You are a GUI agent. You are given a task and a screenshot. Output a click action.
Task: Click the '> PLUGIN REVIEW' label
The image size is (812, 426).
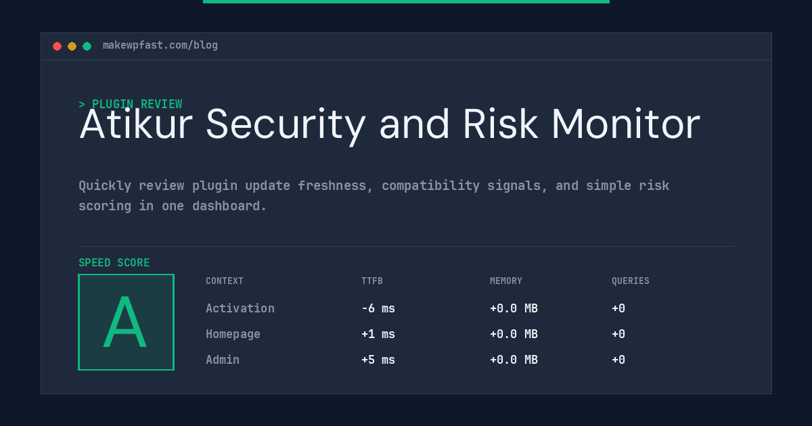[131, 104]
